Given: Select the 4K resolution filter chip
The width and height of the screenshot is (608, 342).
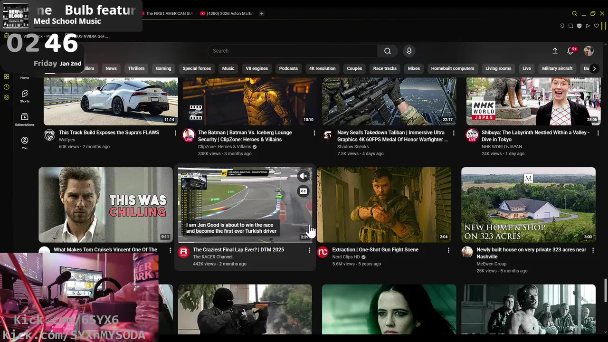Looking at the screenshot, I should (322, 68).
